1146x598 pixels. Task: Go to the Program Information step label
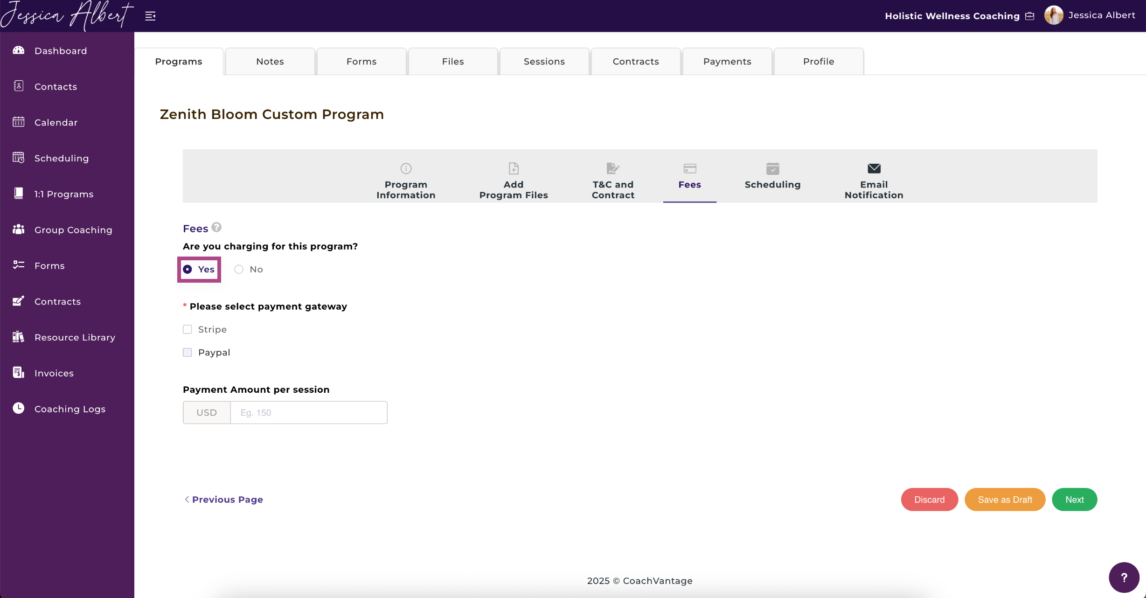click(x=406, y=190)
